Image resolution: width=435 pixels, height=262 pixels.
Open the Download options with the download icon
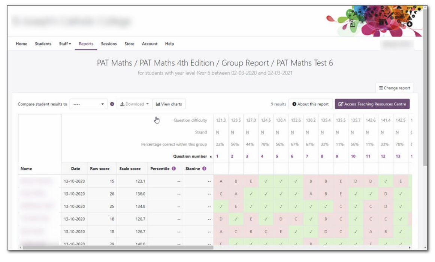(x=123, y=104)
